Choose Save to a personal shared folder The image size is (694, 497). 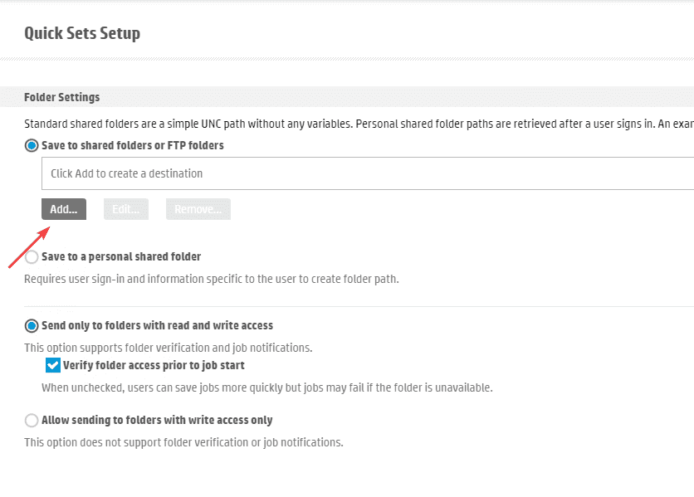(x=32, y=257)
